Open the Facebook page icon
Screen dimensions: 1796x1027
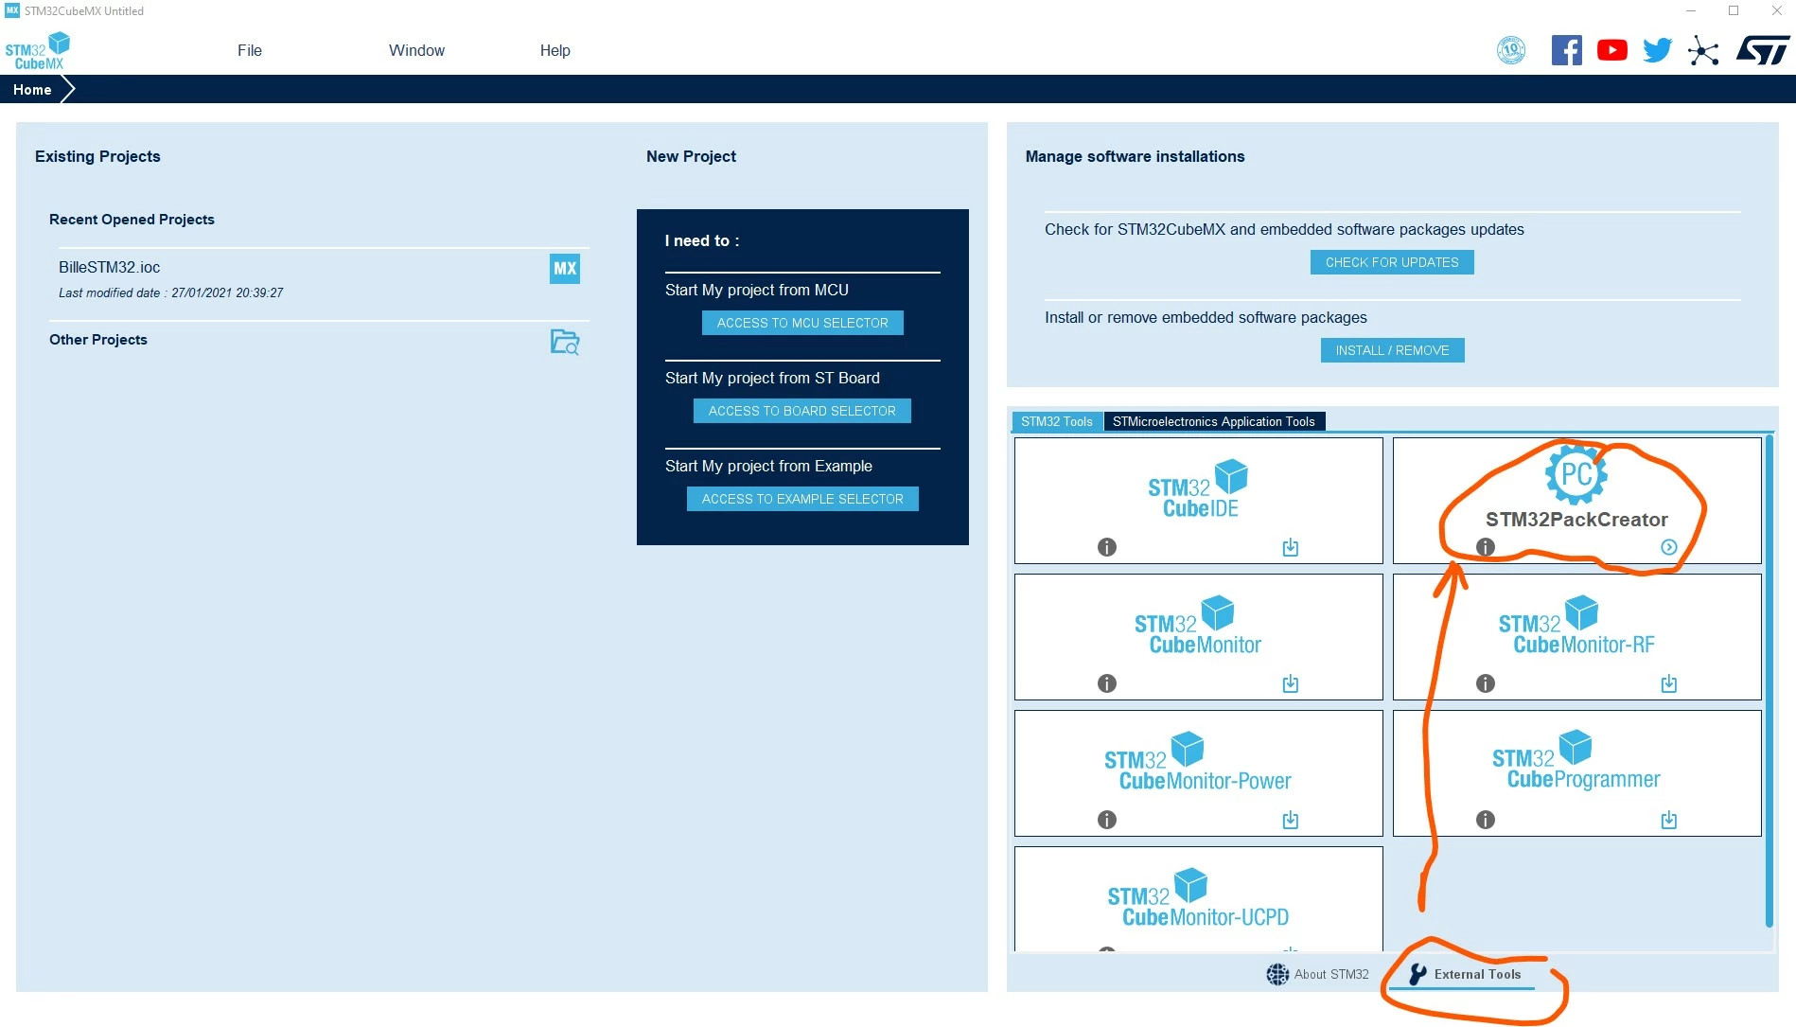tap(1566, 50)
